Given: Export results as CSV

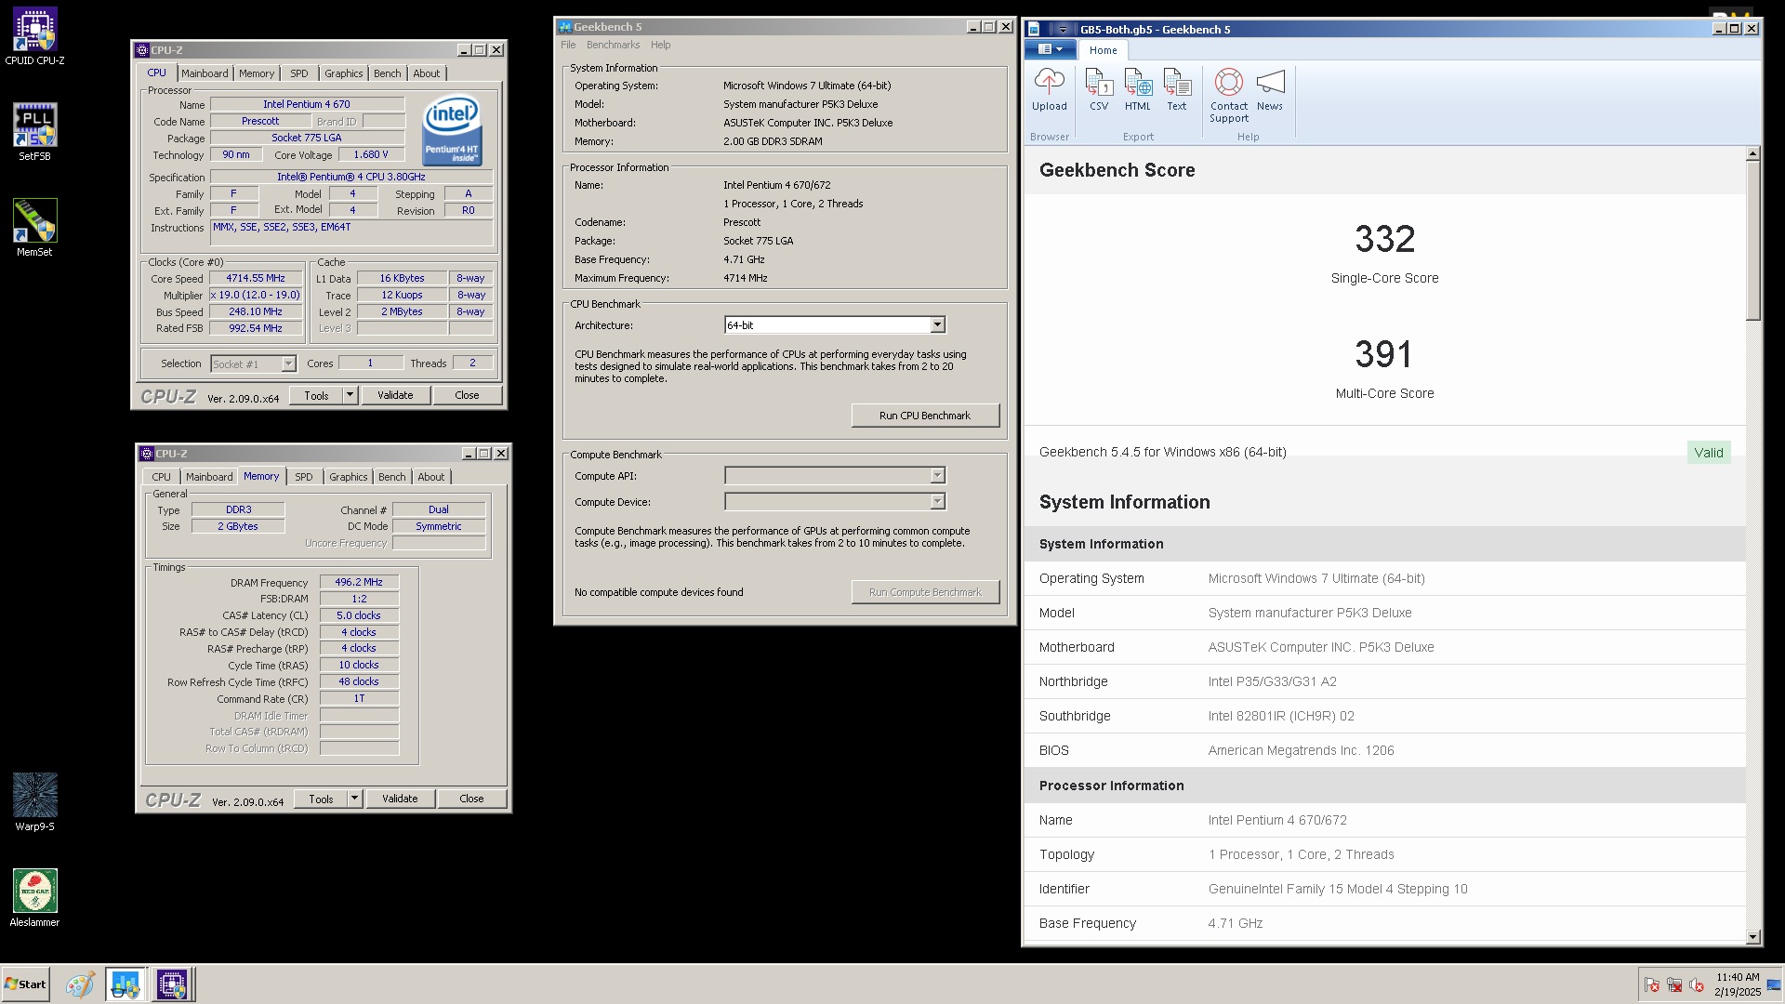Looking at the screenshot, I should click(x=1099, y=90).
